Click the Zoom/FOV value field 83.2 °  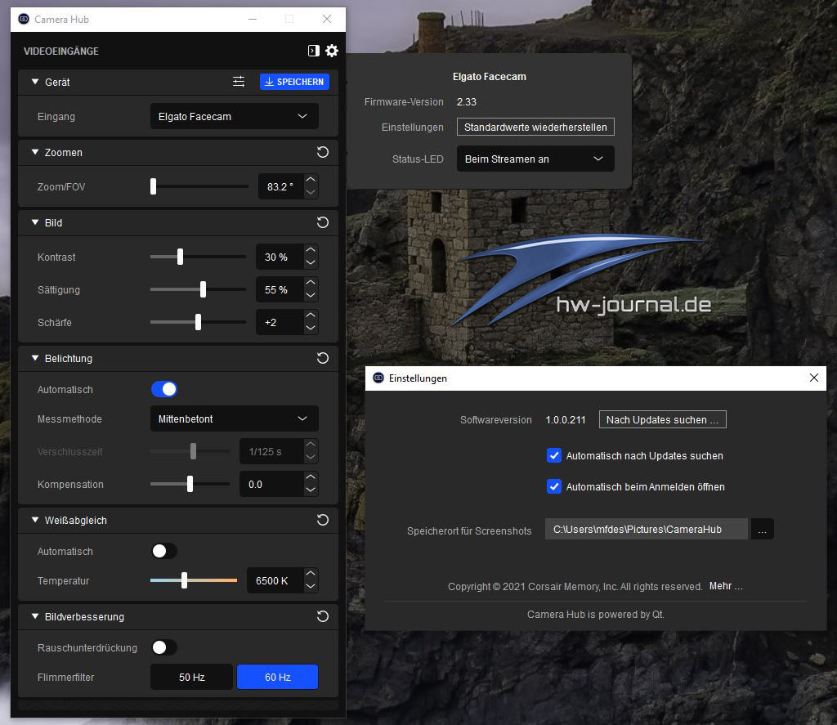point(281,187)
